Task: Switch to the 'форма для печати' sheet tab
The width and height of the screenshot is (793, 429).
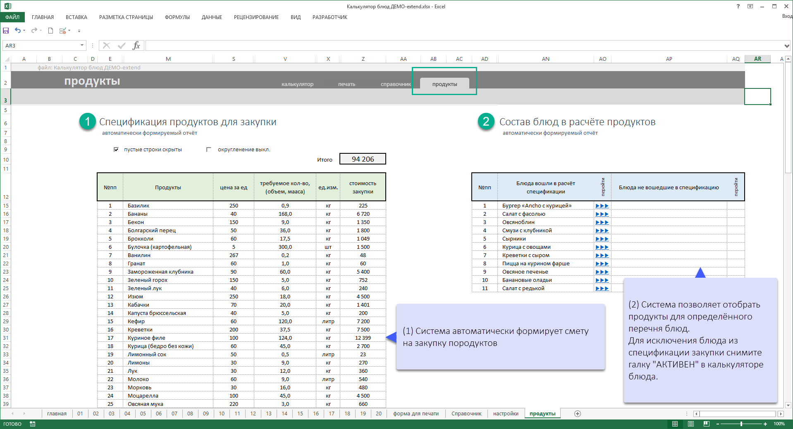Action: point(416,414)
